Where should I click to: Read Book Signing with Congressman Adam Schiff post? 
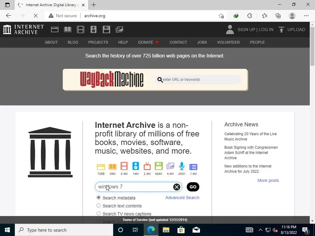click(251, 152)
